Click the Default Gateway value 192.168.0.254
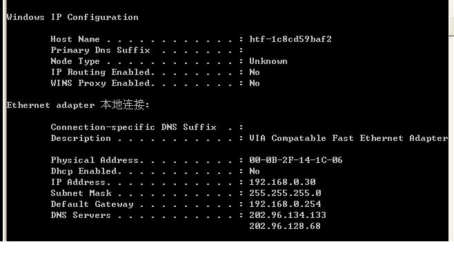The height and width of the screenshot is (264, 454). pos(285,204)
